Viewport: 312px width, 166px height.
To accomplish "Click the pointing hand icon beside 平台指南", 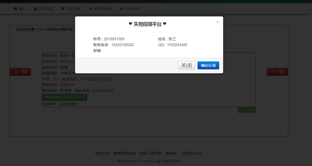I will coord(122,9).
